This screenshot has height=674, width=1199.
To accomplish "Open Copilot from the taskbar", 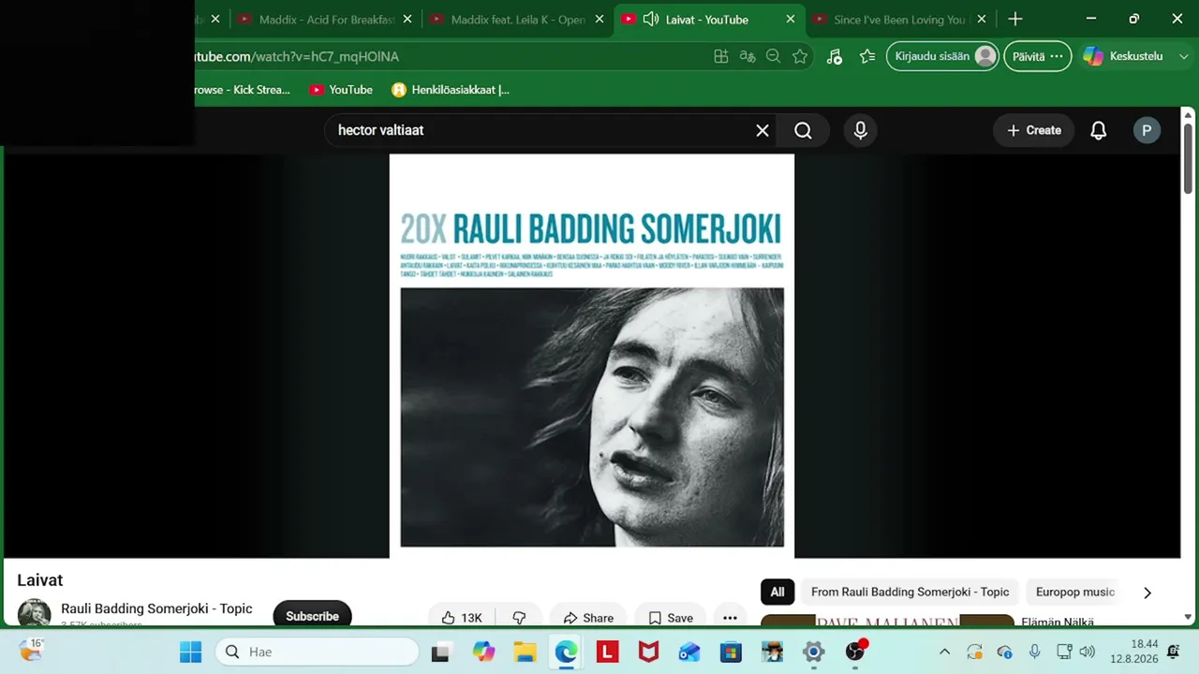I will click(x=483, y=652).
